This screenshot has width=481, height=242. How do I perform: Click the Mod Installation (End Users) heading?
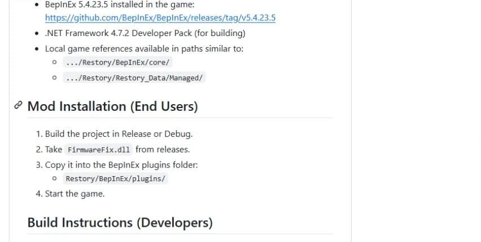pyautogui.click(x=112, y=106)
